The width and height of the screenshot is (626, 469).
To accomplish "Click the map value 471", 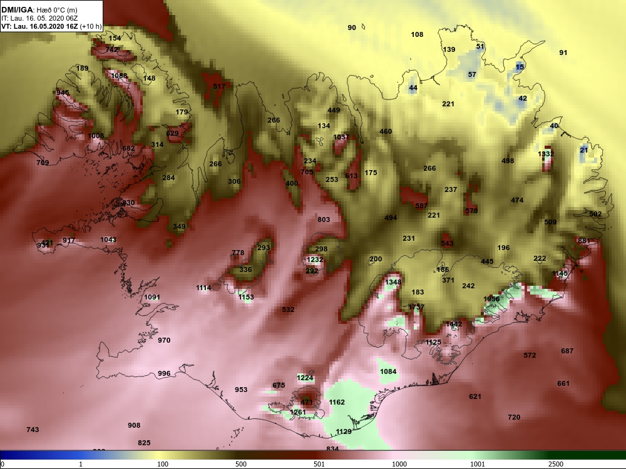I will pyautogui.click(x=307, y=402).
